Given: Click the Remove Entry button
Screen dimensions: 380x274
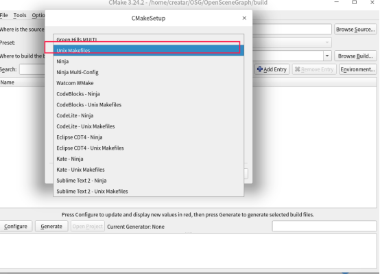Looking at the screenshot, I should (x=314, y=69).
